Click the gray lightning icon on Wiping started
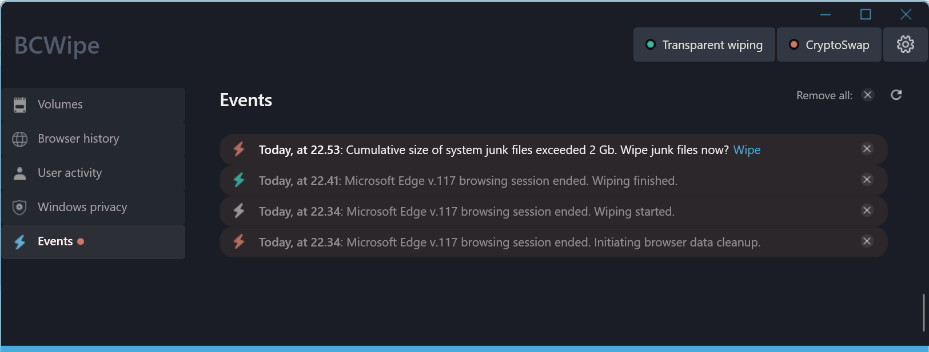This screenshot has height=352, width=929. 239,211
